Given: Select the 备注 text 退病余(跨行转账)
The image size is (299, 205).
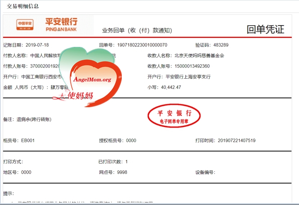Looking at the screenshot, I should pyautogui.click(x=34, y=119).
